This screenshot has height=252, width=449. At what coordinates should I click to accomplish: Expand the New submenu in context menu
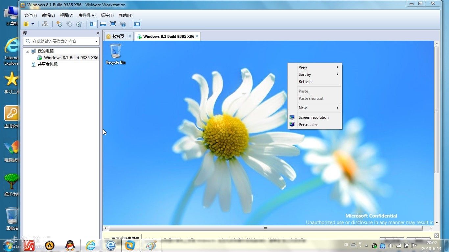(315, 108)
